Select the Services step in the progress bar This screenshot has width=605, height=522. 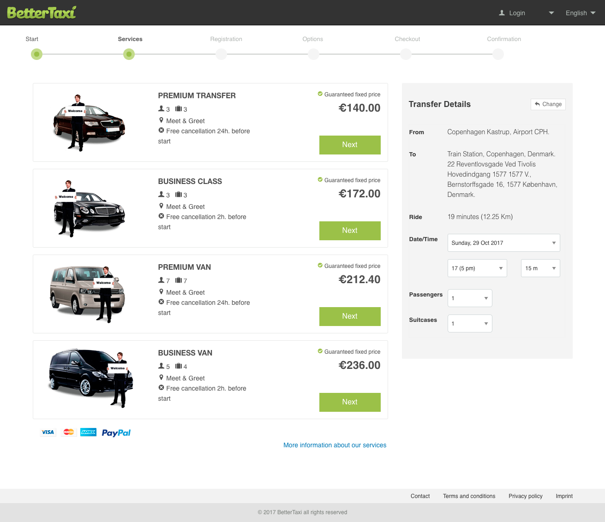129,54
